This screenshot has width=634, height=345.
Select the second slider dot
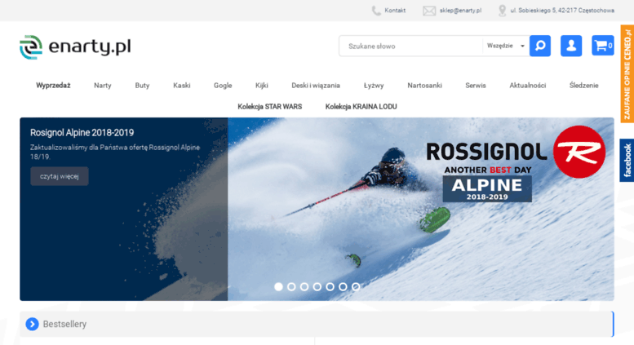[x=291, y=287]
